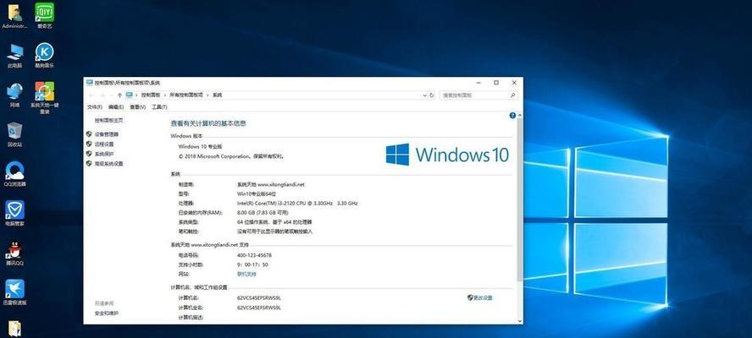
Task: Click the RAM value '8.00 GB (7.83 GB 可用)'
Action: [263, 213]
